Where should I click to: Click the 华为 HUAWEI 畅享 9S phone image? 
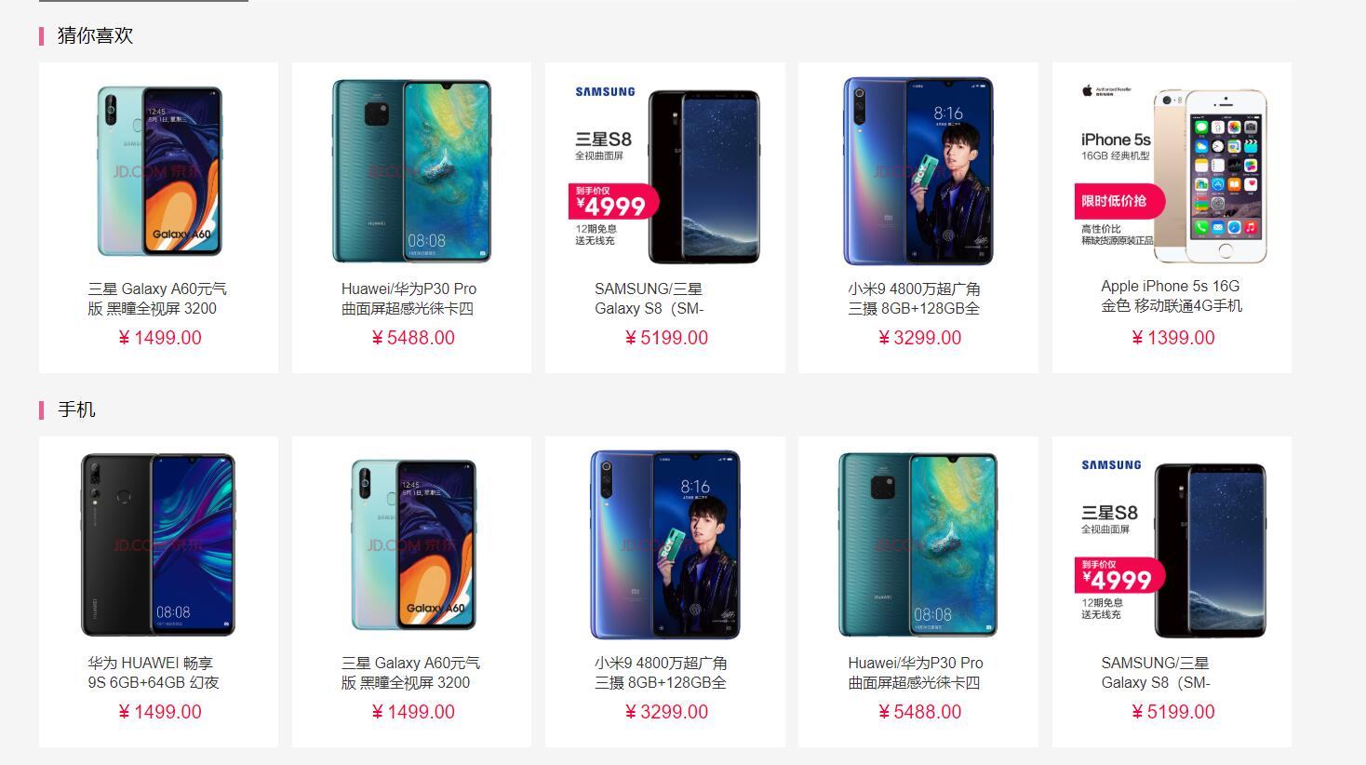point(159,545)
